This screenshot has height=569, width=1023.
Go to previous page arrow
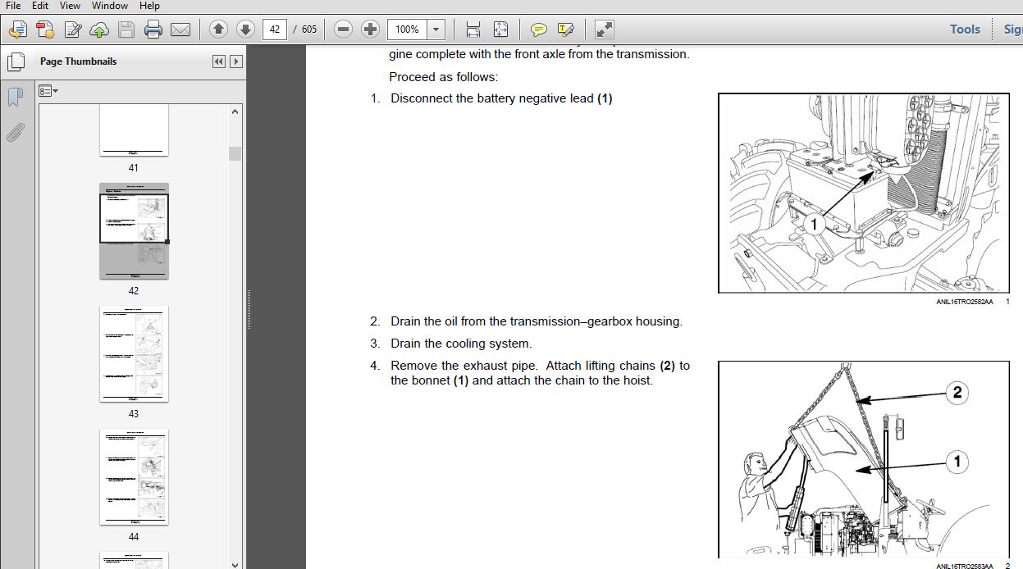coord(218,30)
